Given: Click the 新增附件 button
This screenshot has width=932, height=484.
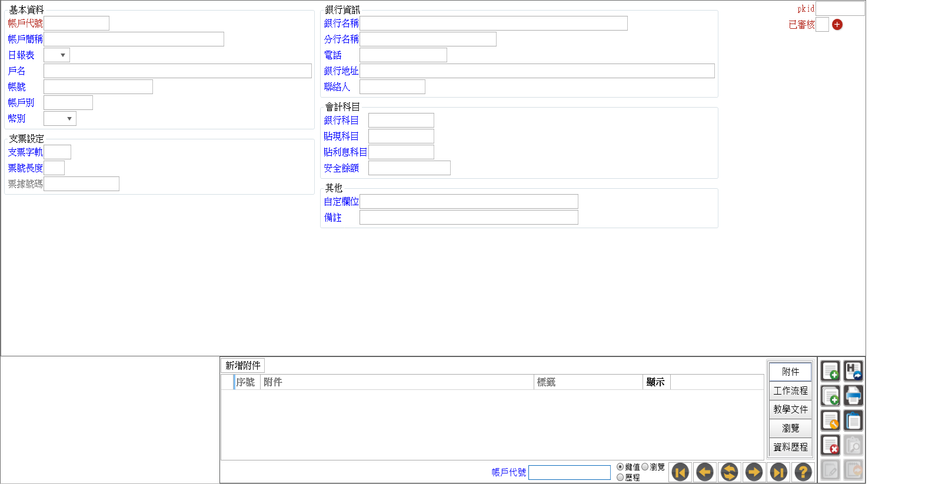Looking at the screenshot, I should pos(243,365).
